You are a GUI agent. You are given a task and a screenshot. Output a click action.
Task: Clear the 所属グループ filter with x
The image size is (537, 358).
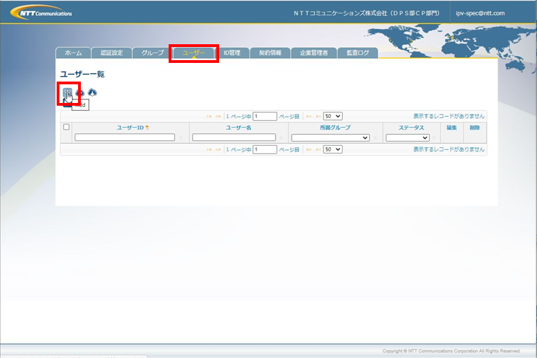click(375, 138)
